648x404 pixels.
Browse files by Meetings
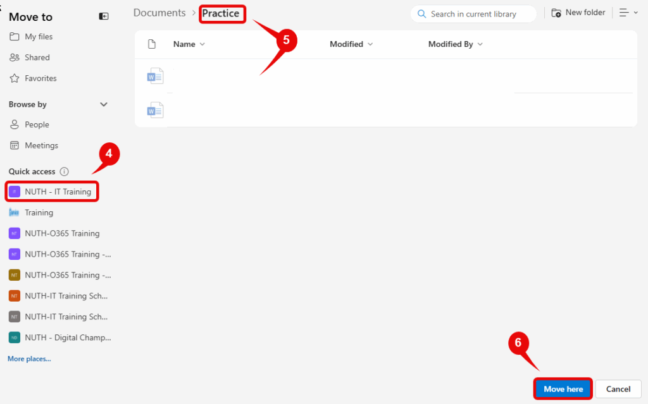click(x=41, y=145)
